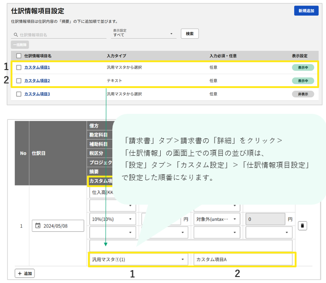Open the カスタム項目3 link

tap(37, 94)
